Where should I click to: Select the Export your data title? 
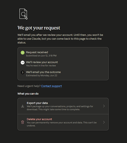(37, 103)
